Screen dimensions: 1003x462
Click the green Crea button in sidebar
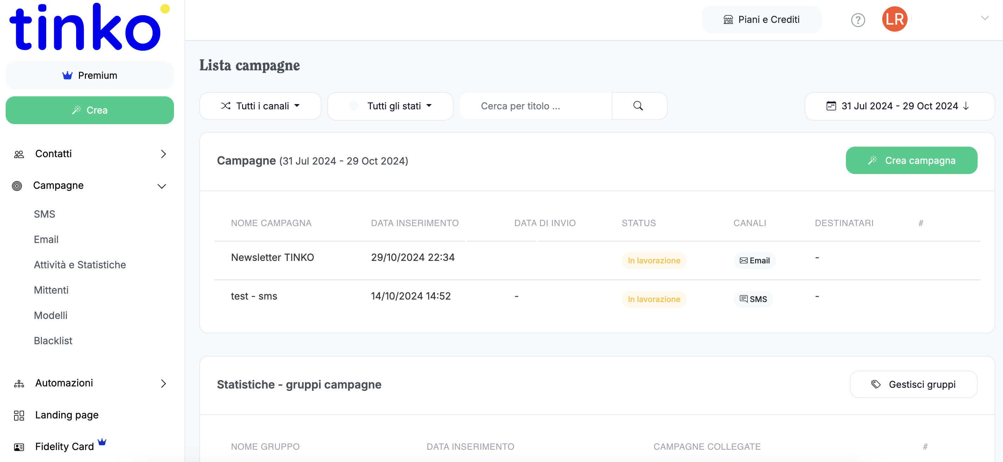(x=89, y=110)
